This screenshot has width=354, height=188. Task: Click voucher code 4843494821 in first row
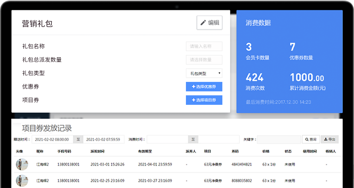pyautogui.click(x=241, y=165)
